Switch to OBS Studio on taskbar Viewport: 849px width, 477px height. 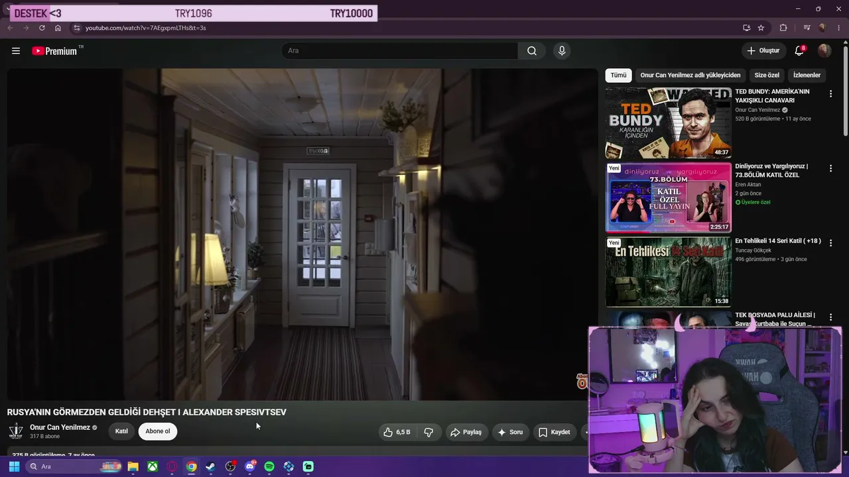tap(230, 466)
